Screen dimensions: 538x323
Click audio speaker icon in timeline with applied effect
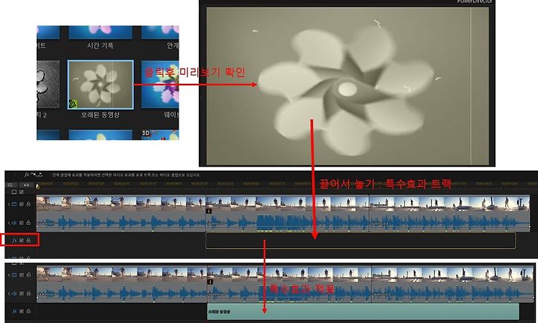pos(14,294)
